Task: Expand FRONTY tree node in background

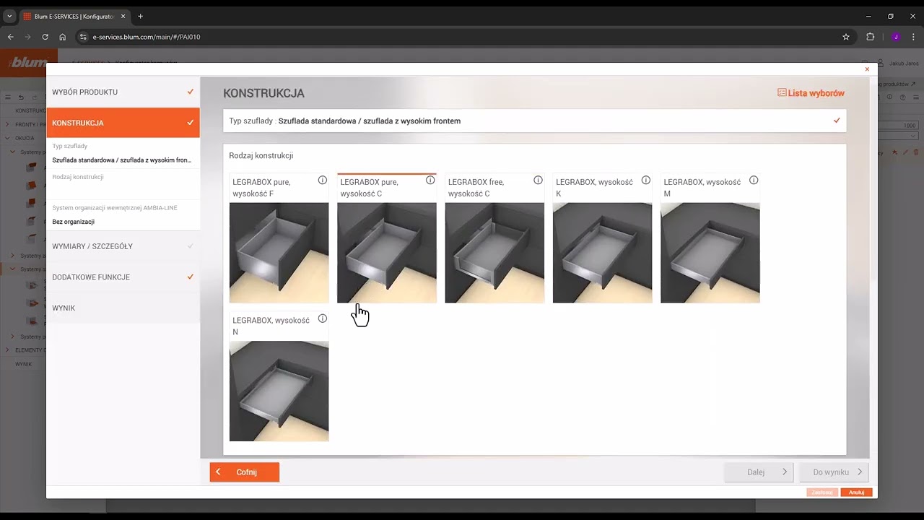Action: click(9, 124)
